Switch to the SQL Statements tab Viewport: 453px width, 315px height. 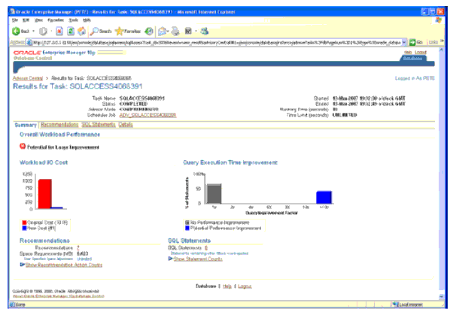click(x=99, y=125)
